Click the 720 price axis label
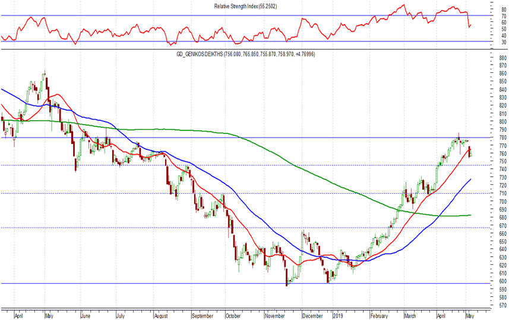 pos(503,185)
